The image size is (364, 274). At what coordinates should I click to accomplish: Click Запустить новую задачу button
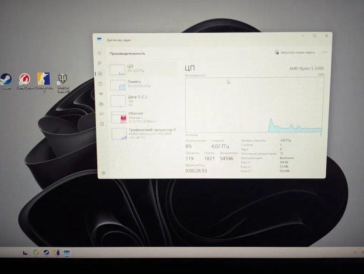click(x=295, y=52)
